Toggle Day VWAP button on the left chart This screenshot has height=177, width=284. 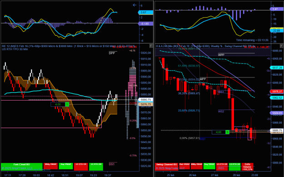pyautogui.click(x=66, y=166)
